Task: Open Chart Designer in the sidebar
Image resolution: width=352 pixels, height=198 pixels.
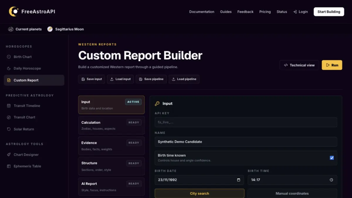Action: pyautogui.click(x=34, y=155)
